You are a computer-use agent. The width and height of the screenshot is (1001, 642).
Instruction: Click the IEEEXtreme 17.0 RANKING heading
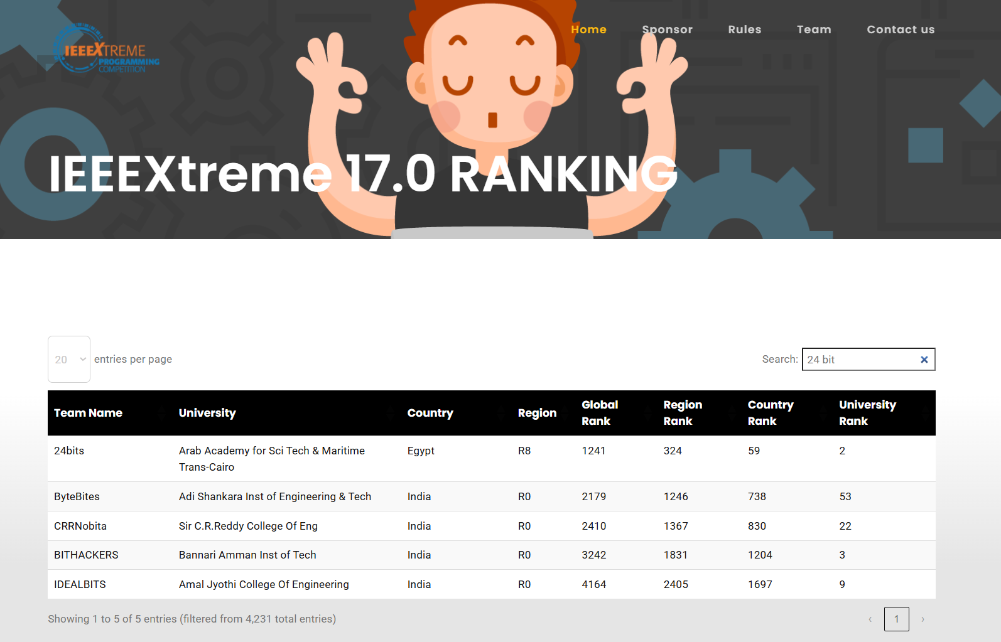[x=363, y=174]
